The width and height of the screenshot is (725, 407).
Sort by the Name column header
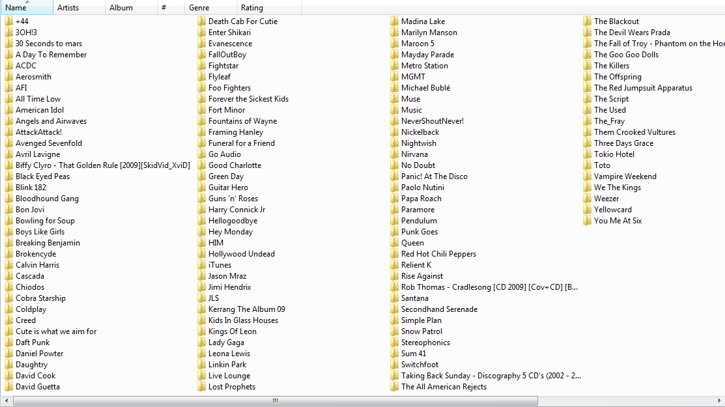pyautogui.click(x=27, y=7)
